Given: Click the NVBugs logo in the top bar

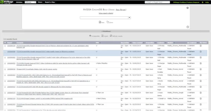Looking at the screenshot, I should click(7, 2).
